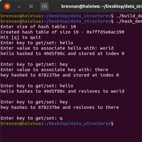Image resolution: width=142 pixels, height=142 pixels.
Task: Maximize the terminal window
Action: (x=31, y=6)
